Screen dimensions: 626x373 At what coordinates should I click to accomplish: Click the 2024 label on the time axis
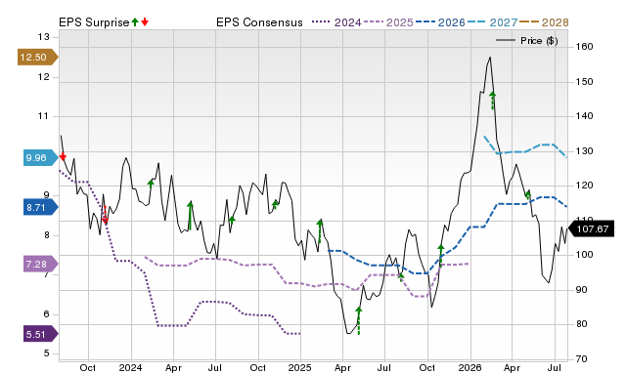(130, 367)
